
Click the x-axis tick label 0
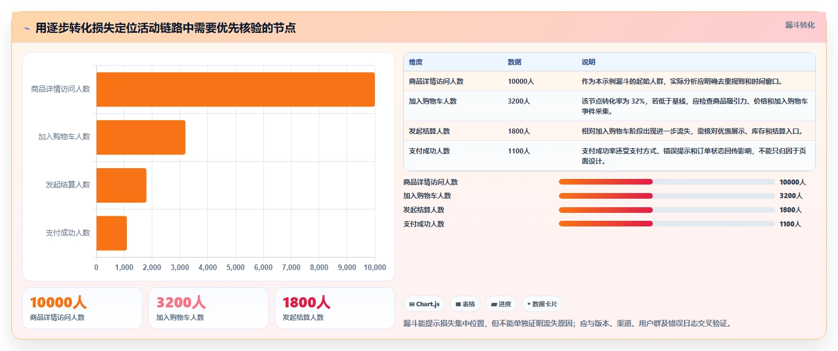pos(96,267)
